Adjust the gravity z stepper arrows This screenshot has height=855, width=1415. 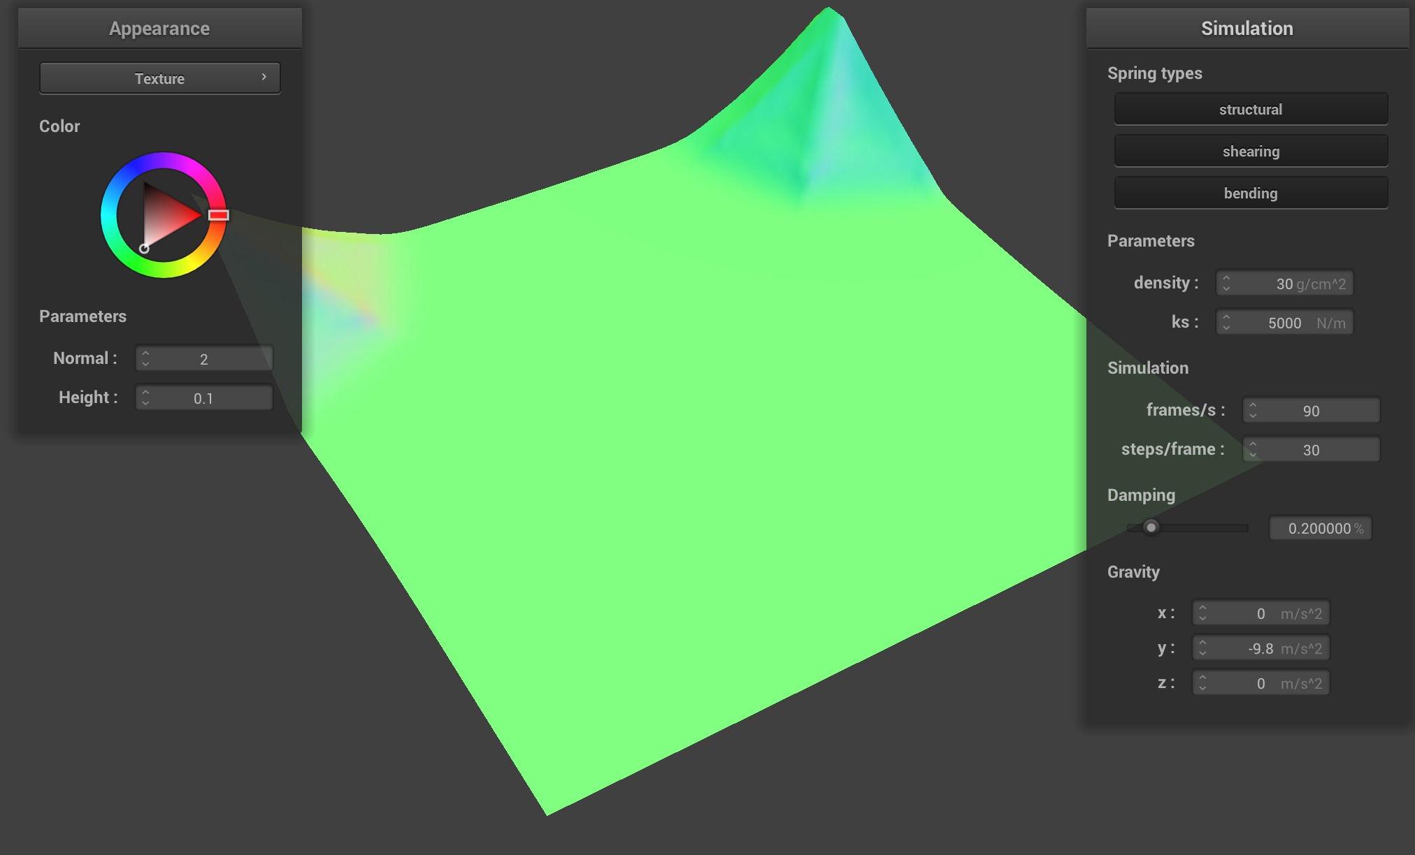tap(1202, 682)
